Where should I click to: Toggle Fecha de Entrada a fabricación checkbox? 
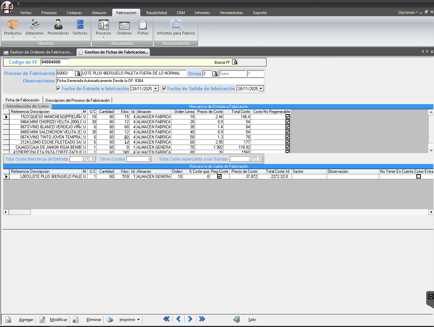pos(58,89)
